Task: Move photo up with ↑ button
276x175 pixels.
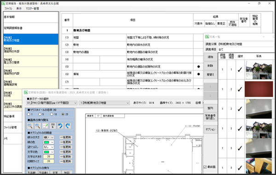Action: [210, 87]
